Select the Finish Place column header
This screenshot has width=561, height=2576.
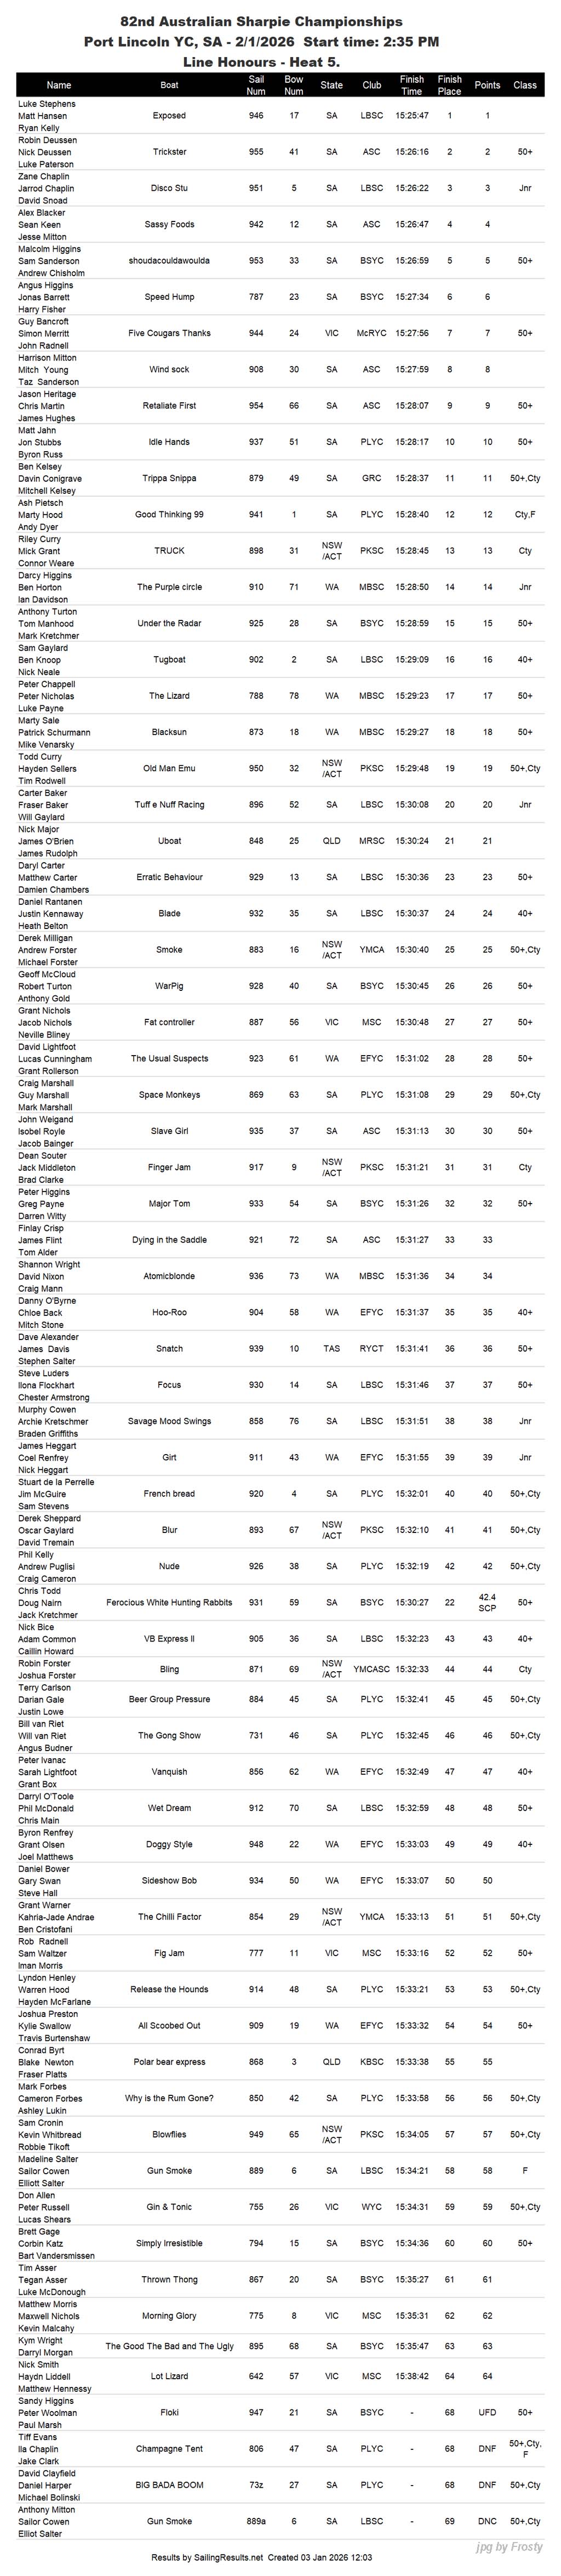(449, 85)
